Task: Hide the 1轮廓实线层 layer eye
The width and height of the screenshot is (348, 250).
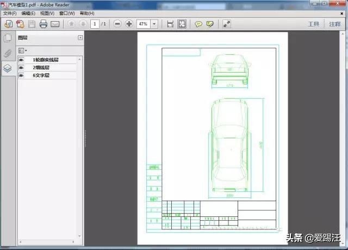Action: pos(22,60)
